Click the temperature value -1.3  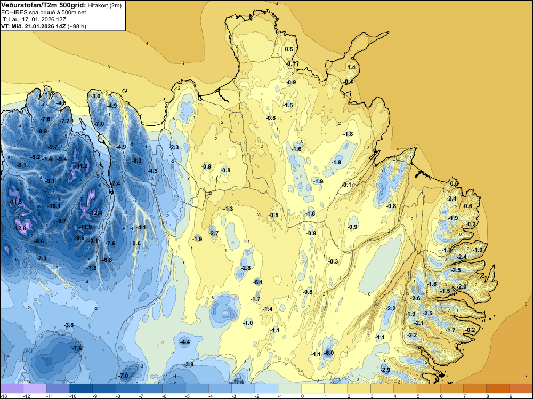229,209
